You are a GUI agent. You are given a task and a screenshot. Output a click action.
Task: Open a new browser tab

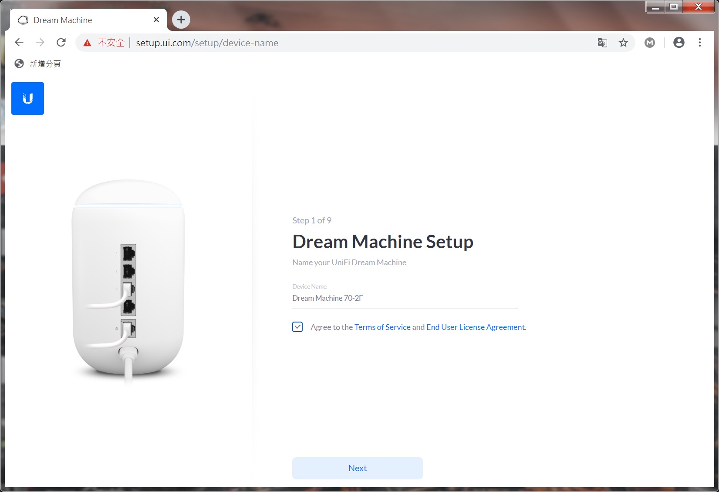tap(181, 19)
